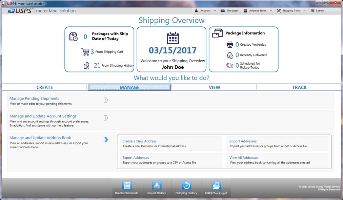Minimize the USPS meter label solution window
Image resolution: width=343 pixels, height=200 pixels.
pyautogui.click(x=319, y=3)
